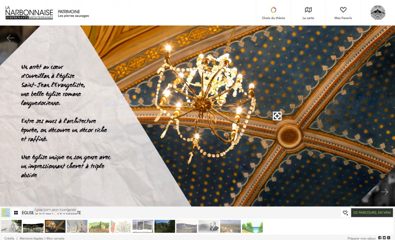The image size is (395, 240).
Task: Select the lavender field chapel thumbnail
Action: tap(99, 226)
